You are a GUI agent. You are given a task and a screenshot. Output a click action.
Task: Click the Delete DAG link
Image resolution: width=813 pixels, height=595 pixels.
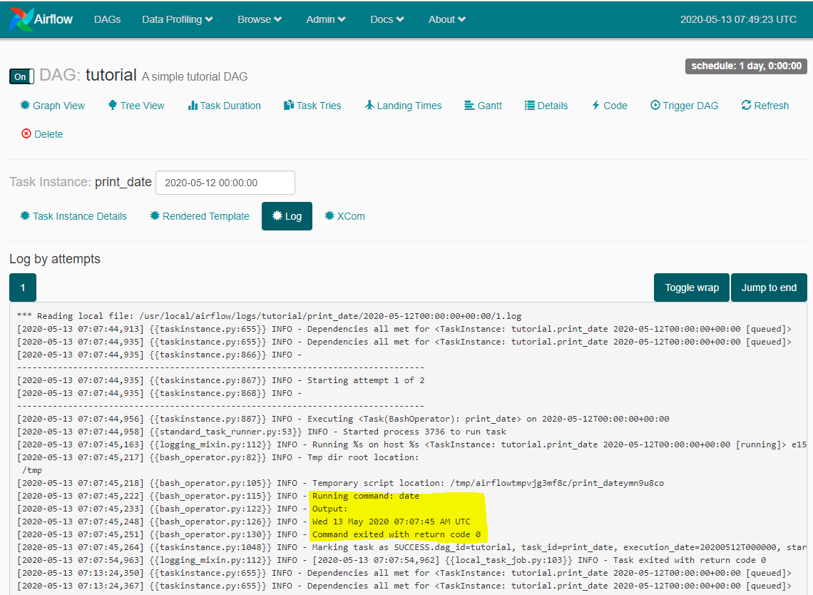42,134
